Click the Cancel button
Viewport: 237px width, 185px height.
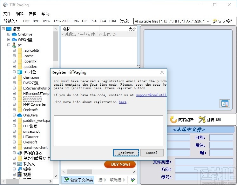[x=152, y=153]
